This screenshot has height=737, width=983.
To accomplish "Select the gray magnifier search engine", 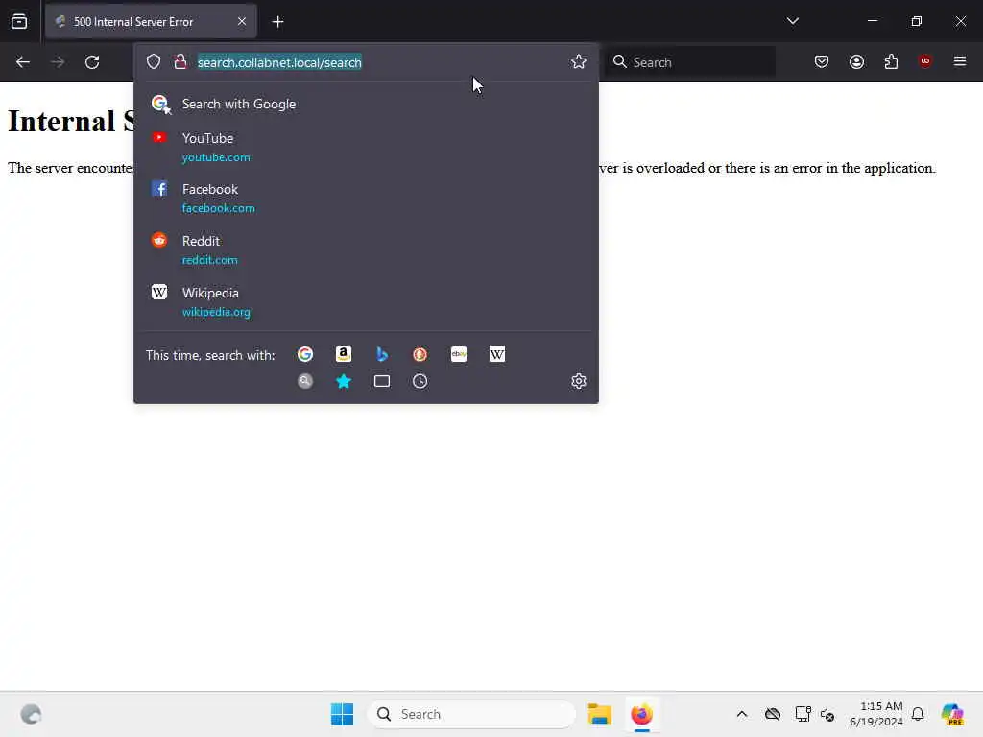I will coord(305,381).
